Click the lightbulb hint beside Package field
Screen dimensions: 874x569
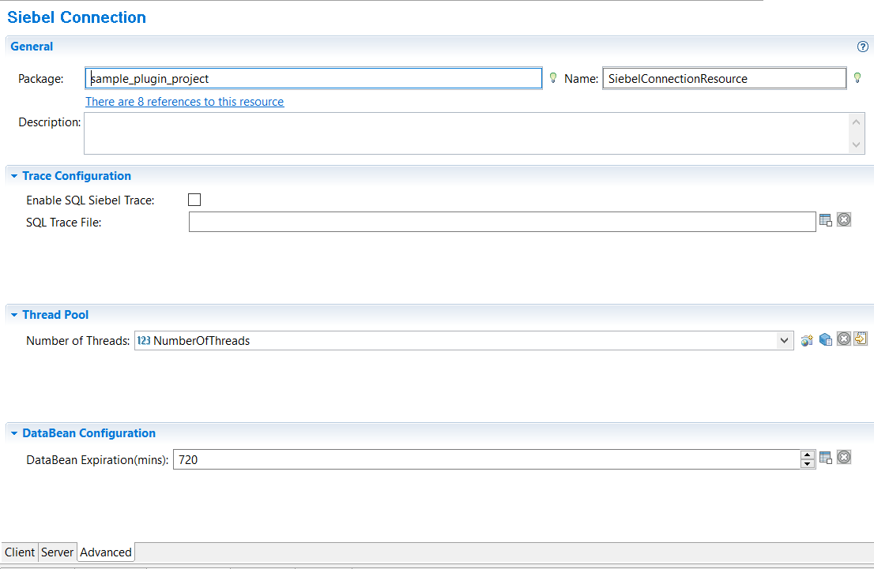click(x=553, y=78)
